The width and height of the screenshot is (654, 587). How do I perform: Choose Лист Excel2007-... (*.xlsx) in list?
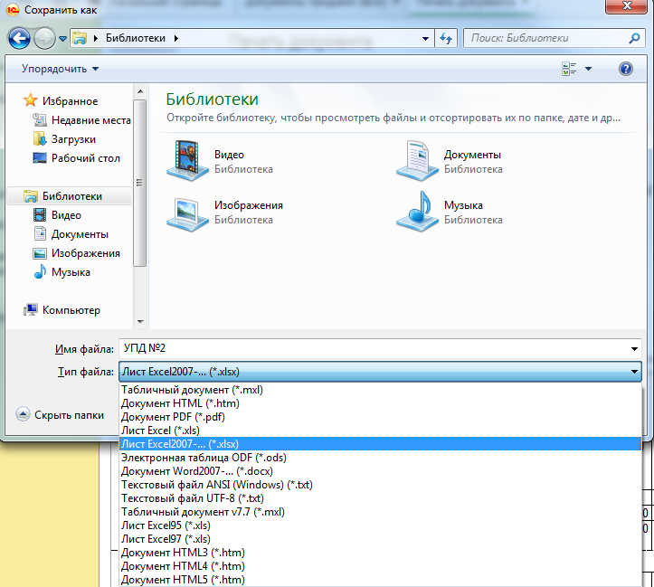[x=380, y=444]
